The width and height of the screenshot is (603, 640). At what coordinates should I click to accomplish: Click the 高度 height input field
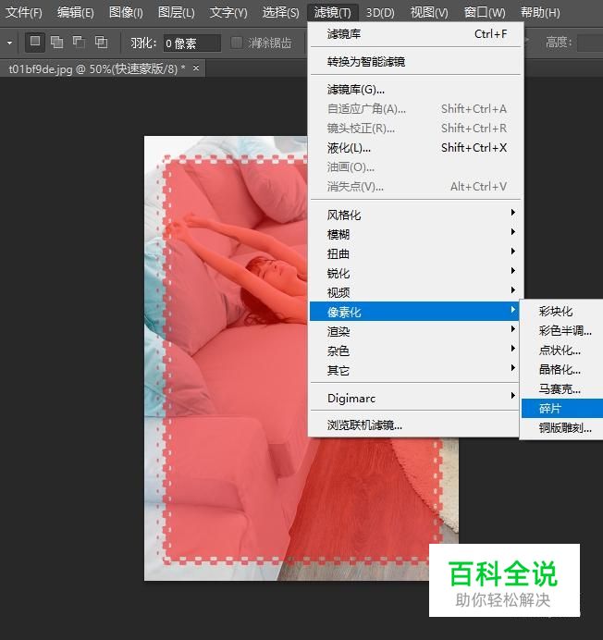pyautogui.click(x=590, y=43)
